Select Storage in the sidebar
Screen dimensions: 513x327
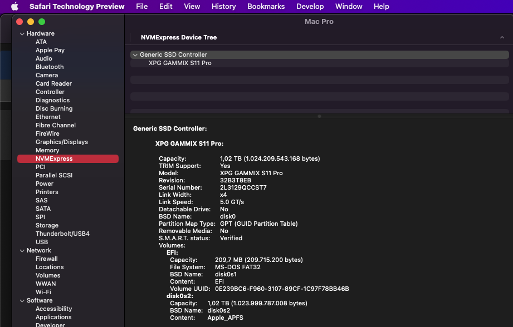47,225
